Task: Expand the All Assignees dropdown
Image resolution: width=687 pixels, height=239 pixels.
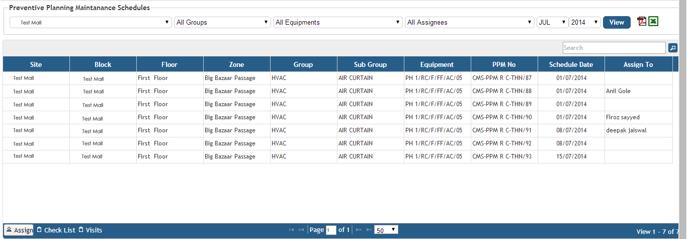Action: (470, 23)
